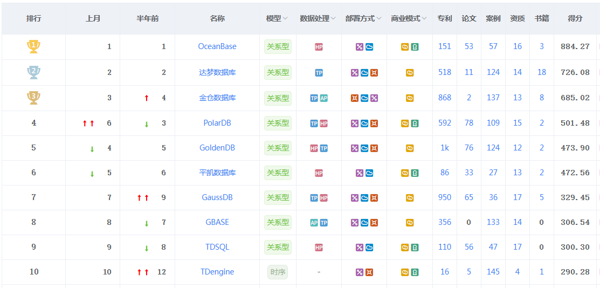Click the yellow business-model icon in GaussDB row
600x288 pixels.
click(410, 198)
